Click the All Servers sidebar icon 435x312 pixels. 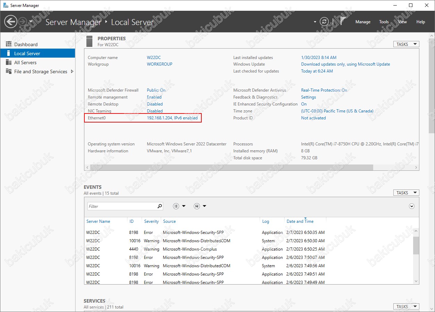click(x=9, y=62)
